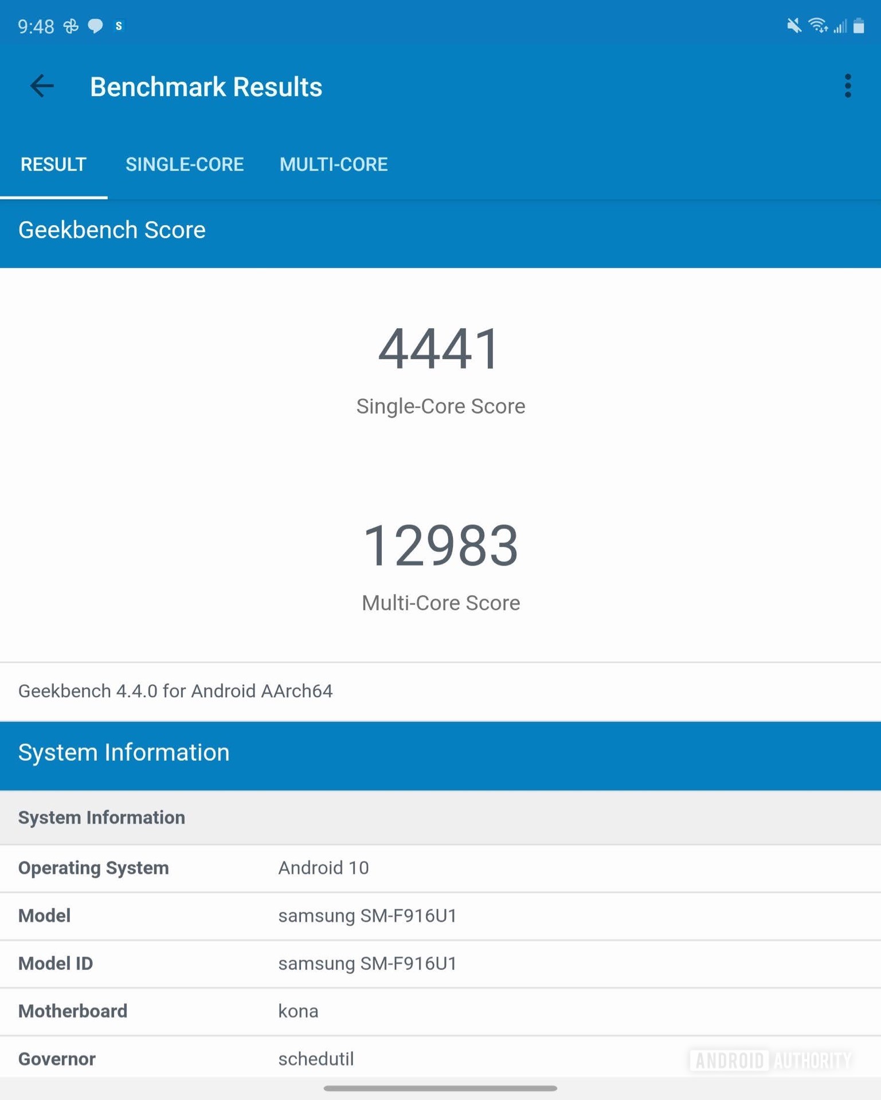Tap the 9:48 clock in status bar
Screen dimensions: 881x1100
(36, 26)
